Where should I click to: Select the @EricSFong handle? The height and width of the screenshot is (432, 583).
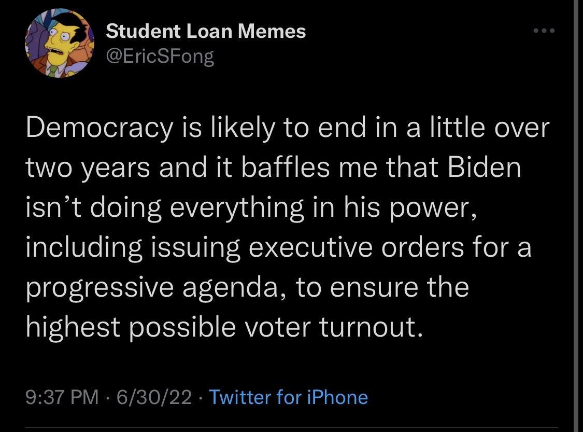[x=160, y=56]
